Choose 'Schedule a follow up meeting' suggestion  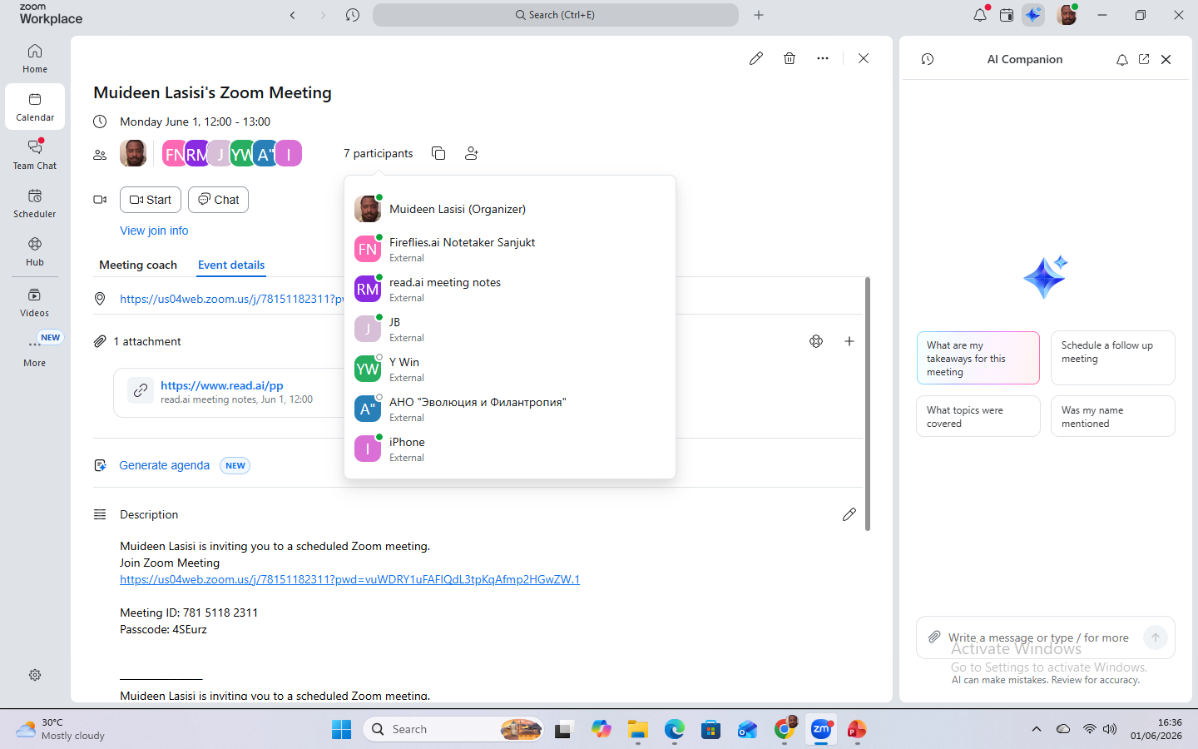click(x=1113, y=358)
